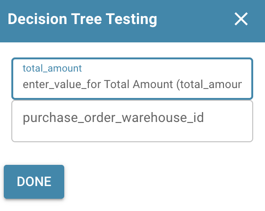Focus the total_amount input field

pos(132,79)
